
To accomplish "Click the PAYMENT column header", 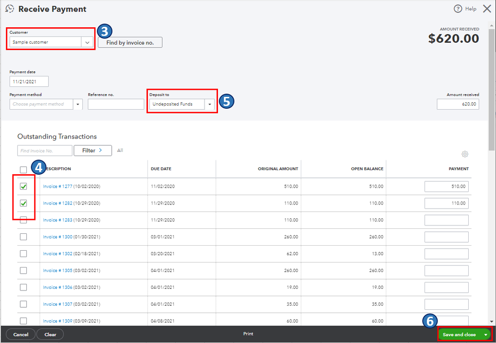I will point(459,169).
